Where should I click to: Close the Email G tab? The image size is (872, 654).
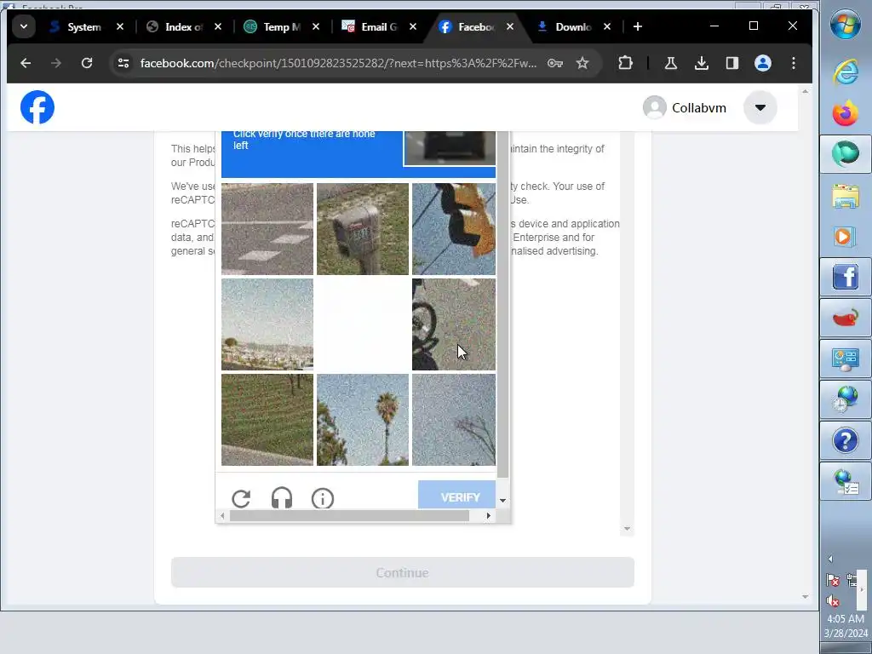(413, 26)
